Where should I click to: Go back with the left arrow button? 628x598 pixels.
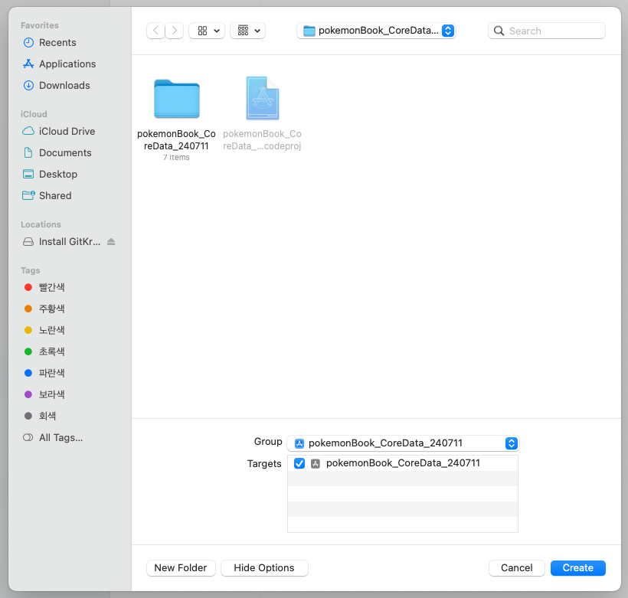coord(155,31)
